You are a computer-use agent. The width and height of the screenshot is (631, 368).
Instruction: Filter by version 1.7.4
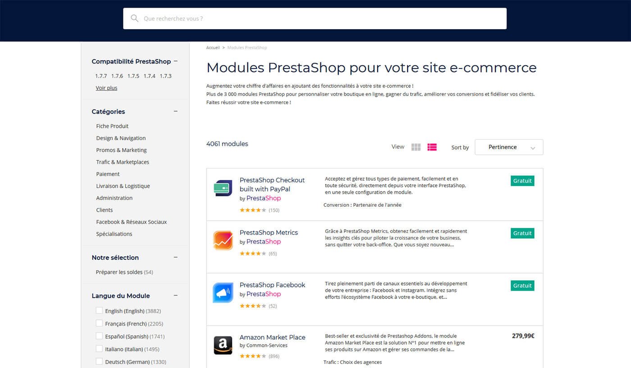coord(150,76)
